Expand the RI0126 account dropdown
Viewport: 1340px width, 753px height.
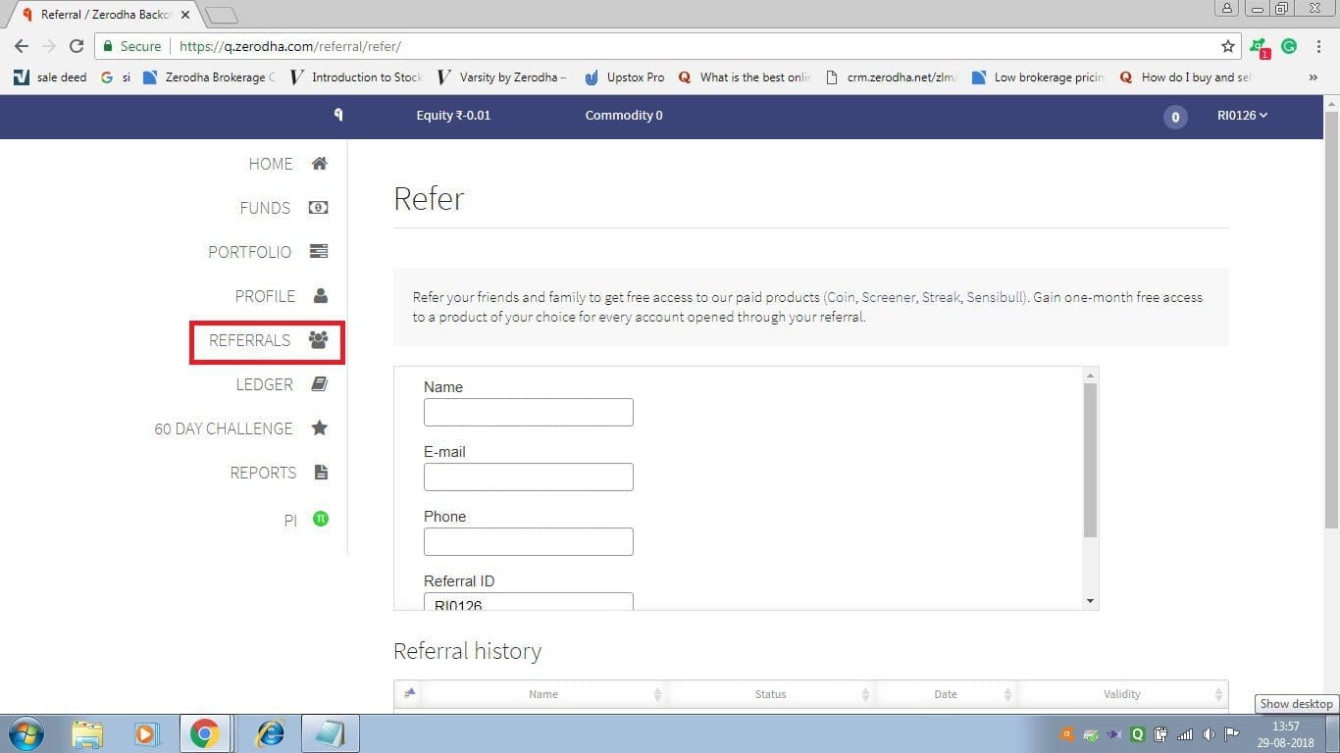pos(1242,115)
